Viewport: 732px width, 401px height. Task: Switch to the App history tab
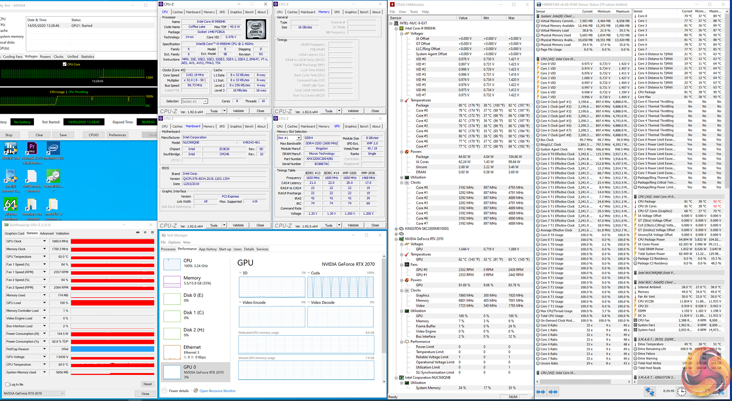point(208,249)
